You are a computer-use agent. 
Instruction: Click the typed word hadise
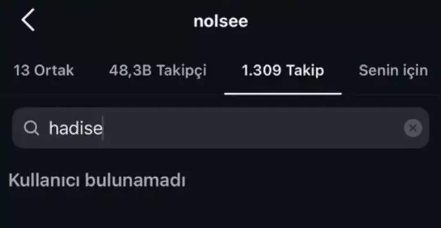click(x=76, y=128)
